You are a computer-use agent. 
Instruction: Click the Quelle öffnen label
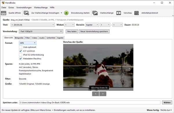pos(15,13)
